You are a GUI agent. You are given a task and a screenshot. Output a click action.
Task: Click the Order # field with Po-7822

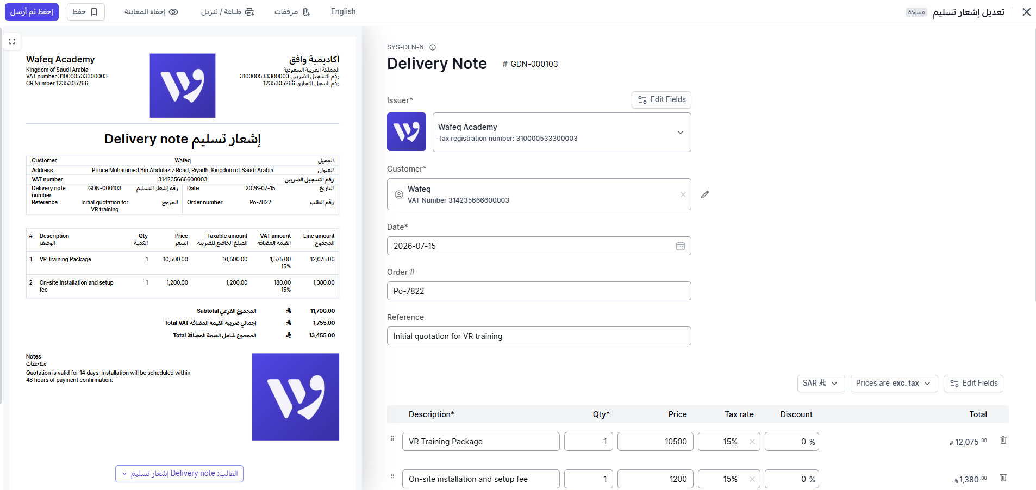pos(539,291)
